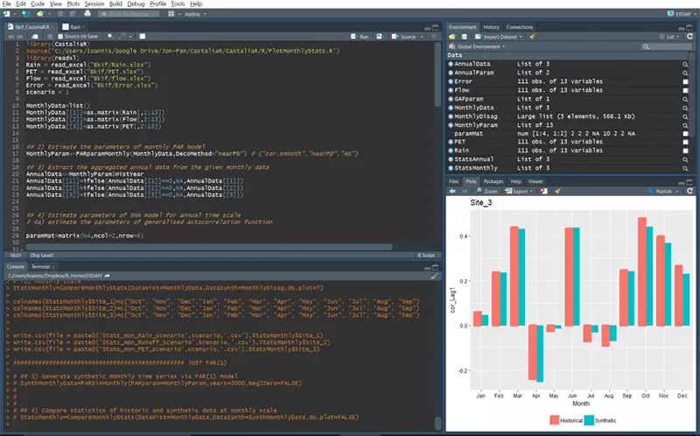This screenshot has width=700, height=436.
Task: Click the Publish button in the Plots pane
Action: (663, 191)
